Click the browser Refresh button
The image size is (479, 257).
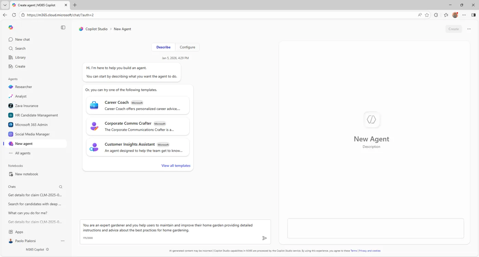pyautogui.click(x=14, y=15)
